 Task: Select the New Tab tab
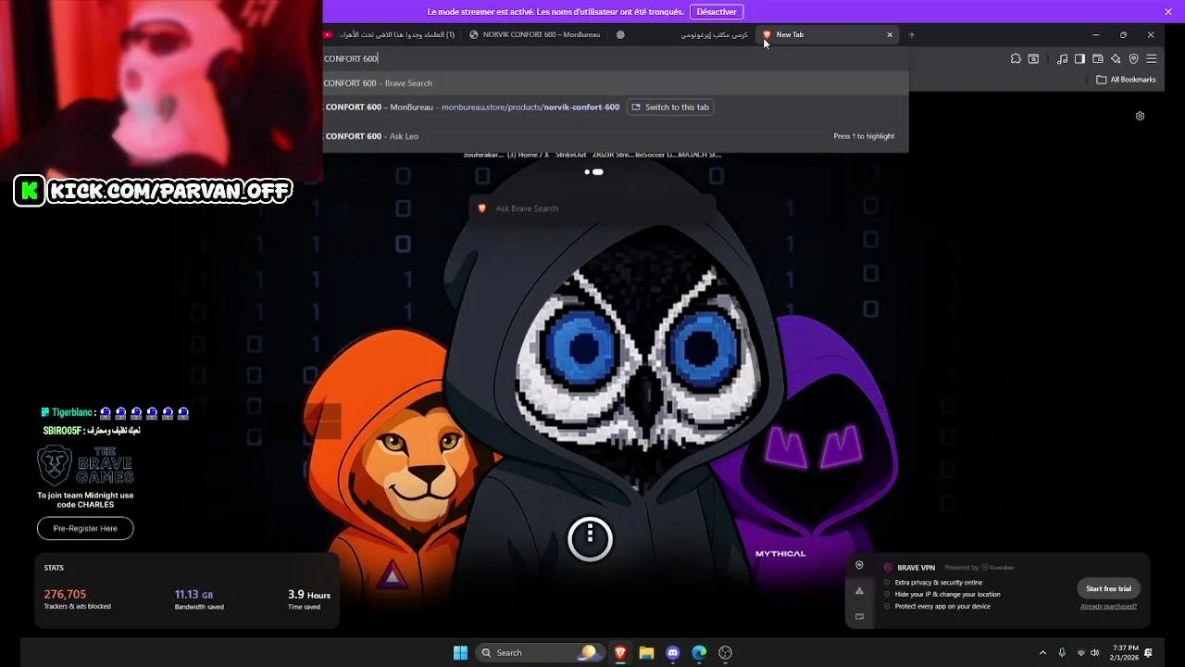point(829,34)
